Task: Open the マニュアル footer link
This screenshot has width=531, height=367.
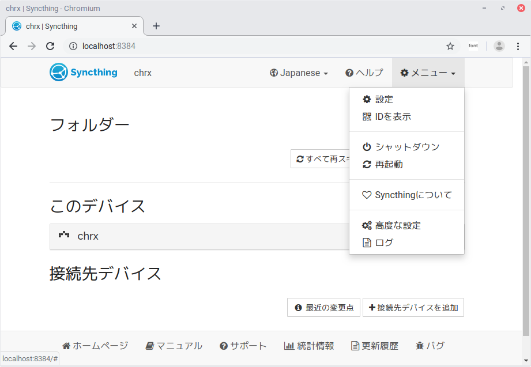Action: coord(174,346)
